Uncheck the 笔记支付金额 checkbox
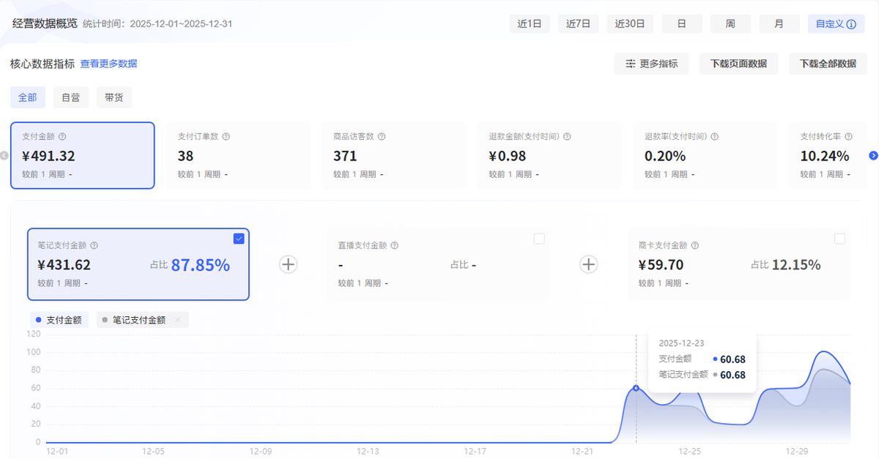The height and width of the screenshot is (459, 879). [x=239, y=239]
